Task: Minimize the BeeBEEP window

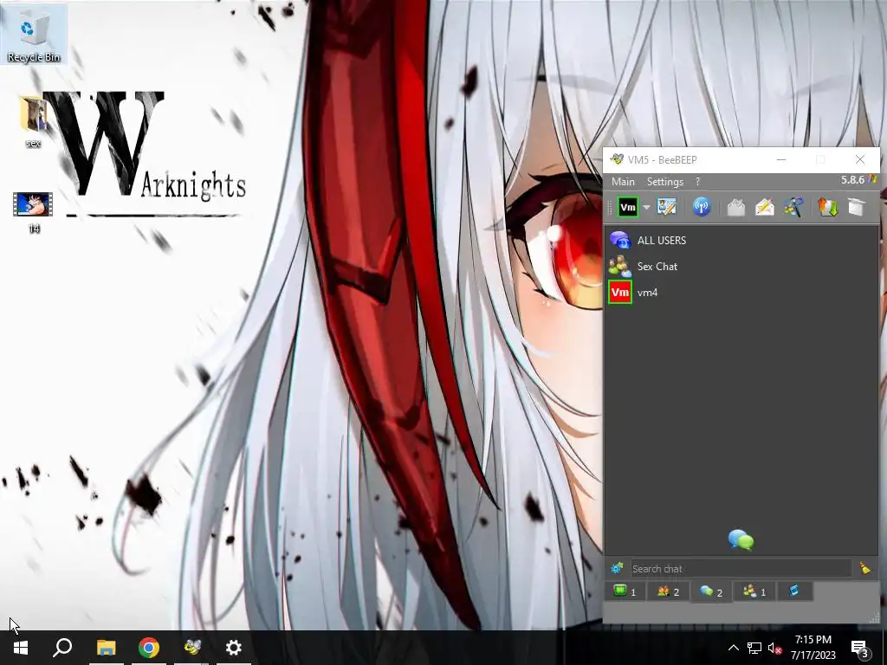Action: pos(781,159)
